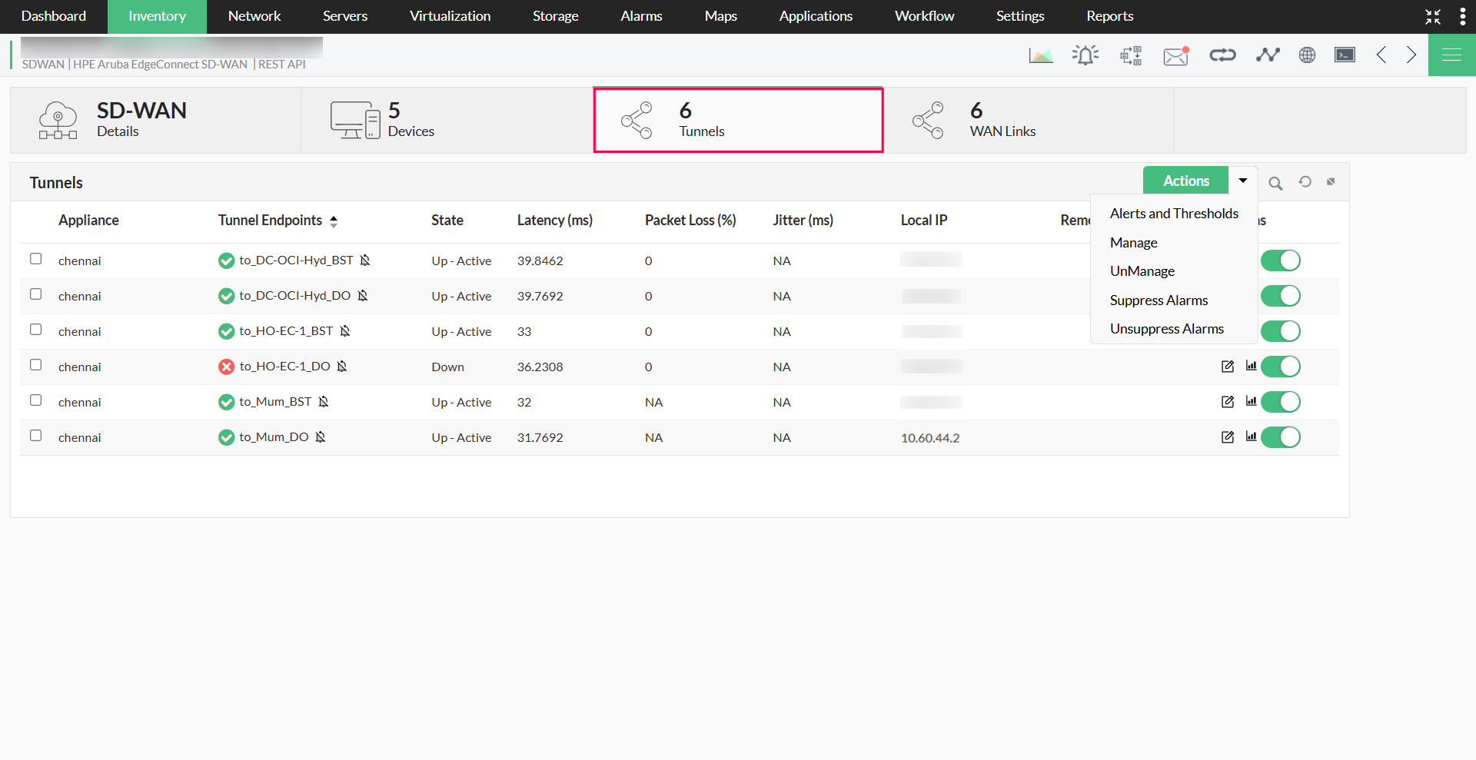Open the Virtualization tab
The height and width of the screenshot is (760, 1476).
click(450, 16)
